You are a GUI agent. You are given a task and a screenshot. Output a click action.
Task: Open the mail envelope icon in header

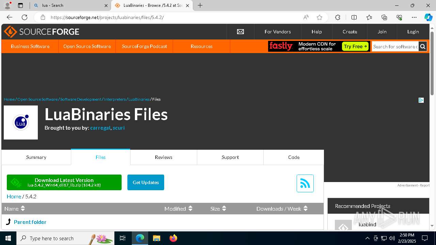(240, 32)
